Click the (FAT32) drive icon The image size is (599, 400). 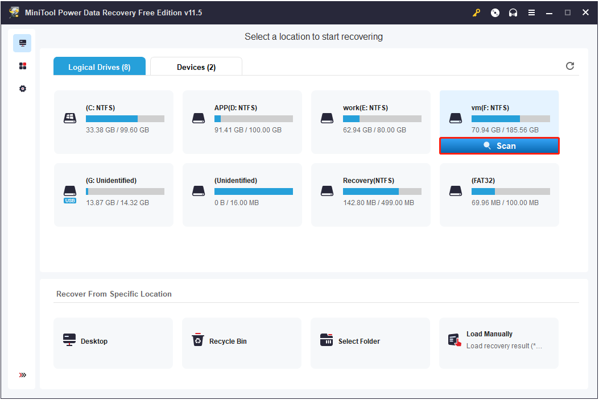455,191
